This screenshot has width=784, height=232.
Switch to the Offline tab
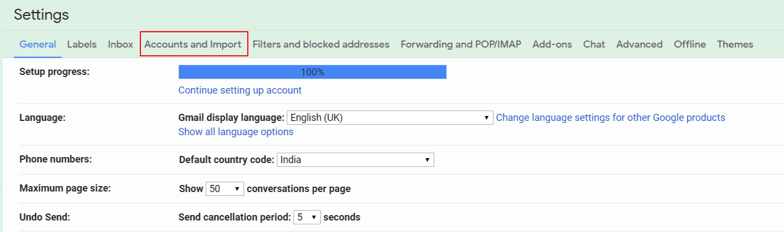[690, 44]
